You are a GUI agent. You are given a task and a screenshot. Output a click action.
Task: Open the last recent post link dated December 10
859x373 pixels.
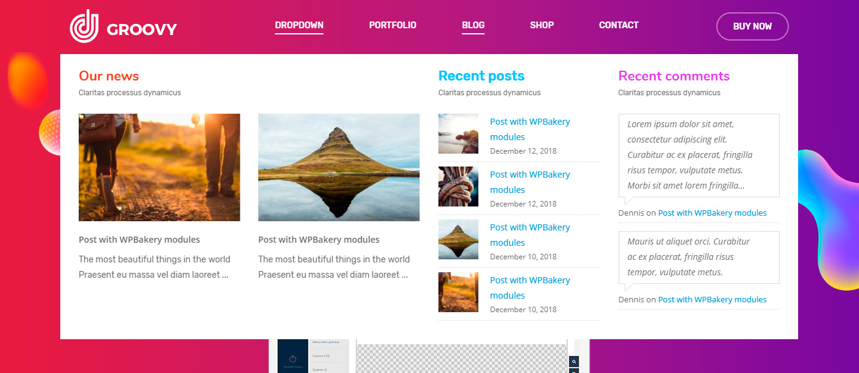(529, 288)
